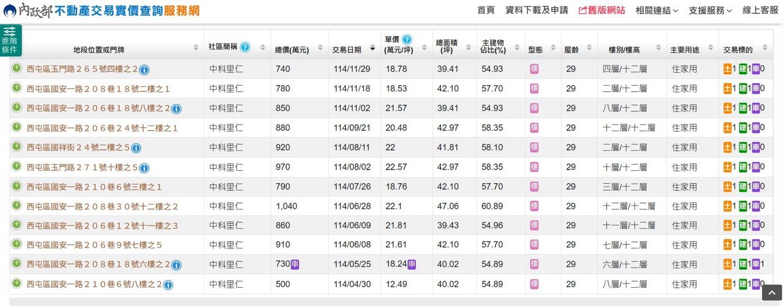This screenshot has width=783, height=306.
Task: Open the 進階條件 advanced filter panel
Action: tap(10, 40)
